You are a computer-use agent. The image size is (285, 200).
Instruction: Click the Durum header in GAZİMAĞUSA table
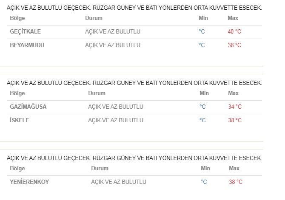97,93
